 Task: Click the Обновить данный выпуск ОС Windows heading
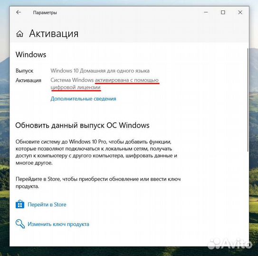(82, 125)
